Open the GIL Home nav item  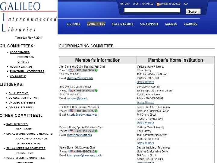(x=73, y=24)
